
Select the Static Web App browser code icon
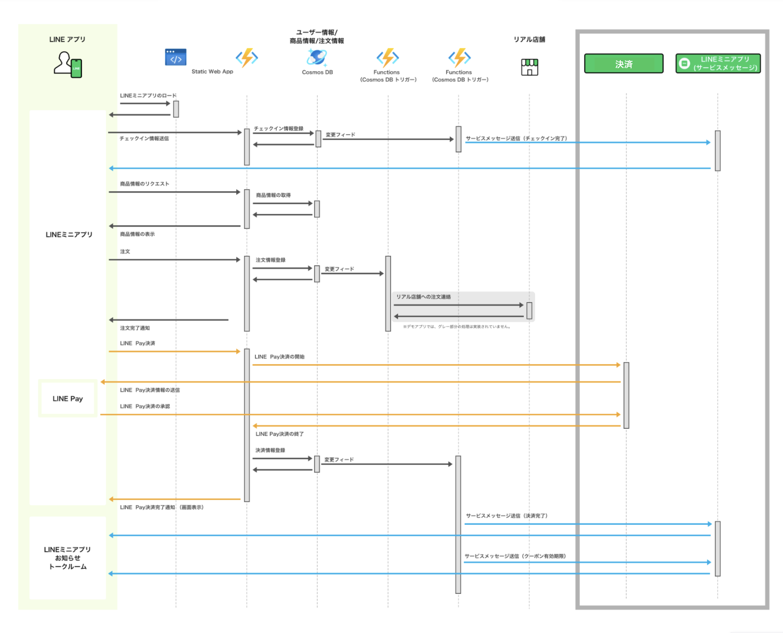[176, 57]
